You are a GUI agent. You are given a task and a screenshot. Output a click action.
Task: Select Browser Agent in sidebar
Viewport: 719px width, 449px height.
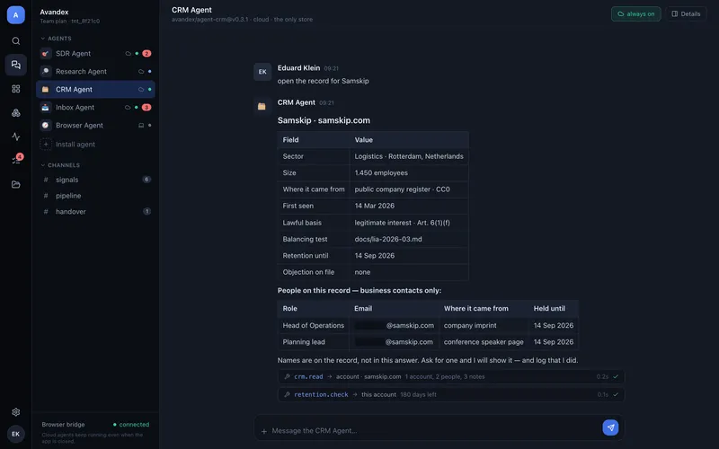[95, 125]
